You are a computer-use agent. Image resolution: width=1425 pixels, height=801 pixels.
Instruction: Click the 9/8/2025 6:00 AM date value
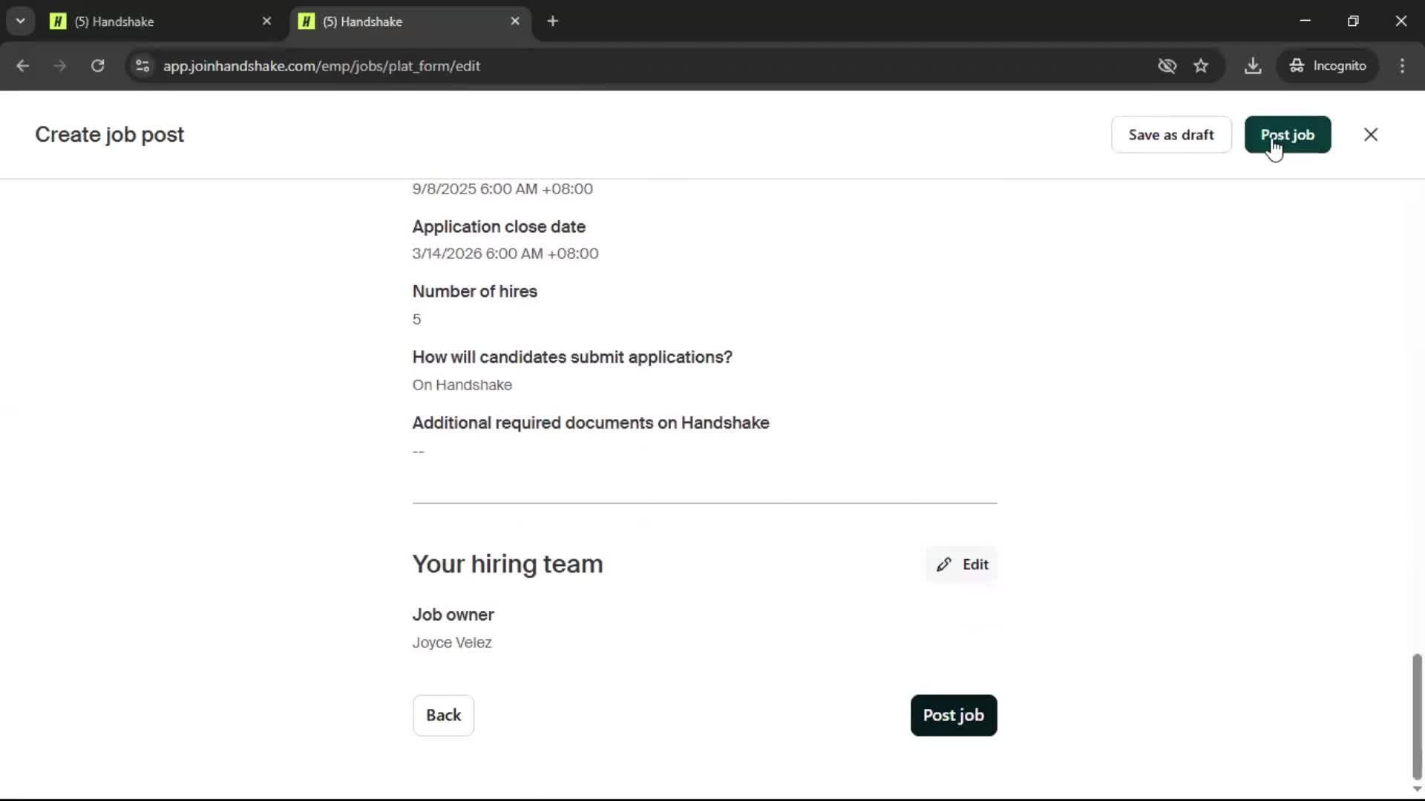pos(502,189)
